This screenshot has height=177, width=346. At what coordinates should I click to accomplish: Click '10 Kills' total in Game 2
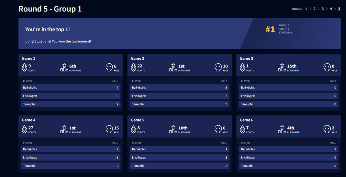(x=225, y=67)
